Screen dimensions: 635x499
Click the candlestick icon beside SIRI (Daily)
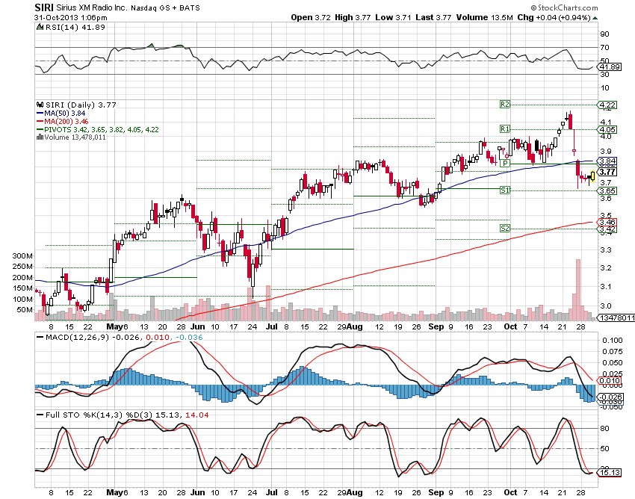click(40, 105)
